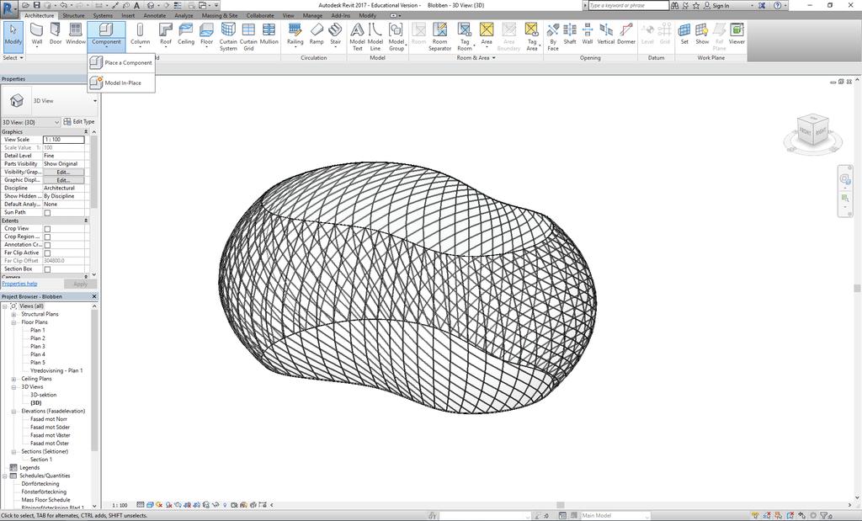862x521 pixels.
Task: Open the 3D View: {3D} instance dropdown
Action: (30, 122)
